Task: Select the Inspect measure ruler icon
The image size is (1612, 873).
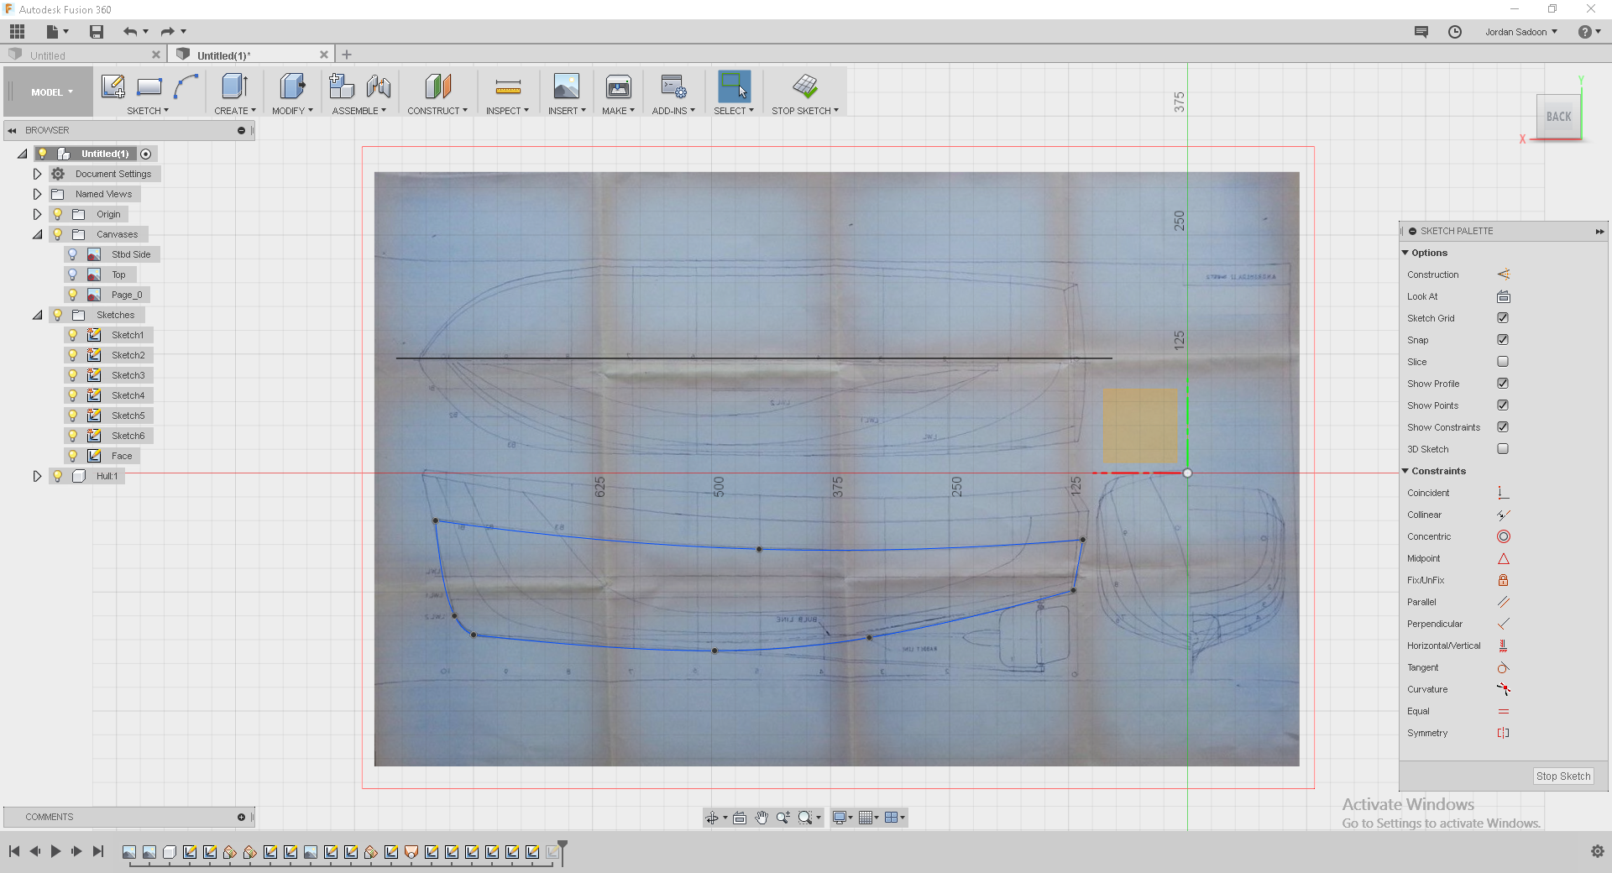Action: pos(507,86)
